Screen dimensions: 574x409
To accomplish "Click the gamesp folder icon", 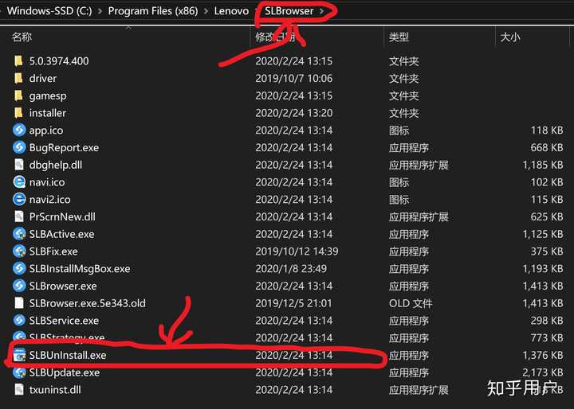I will (18, 95).
